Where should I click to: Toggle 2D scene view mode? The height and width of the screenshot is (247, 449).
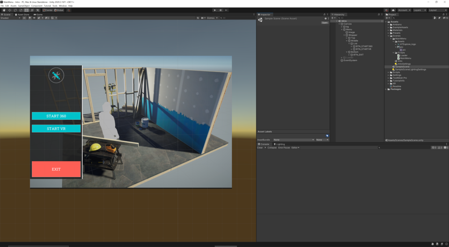(24, 18)
